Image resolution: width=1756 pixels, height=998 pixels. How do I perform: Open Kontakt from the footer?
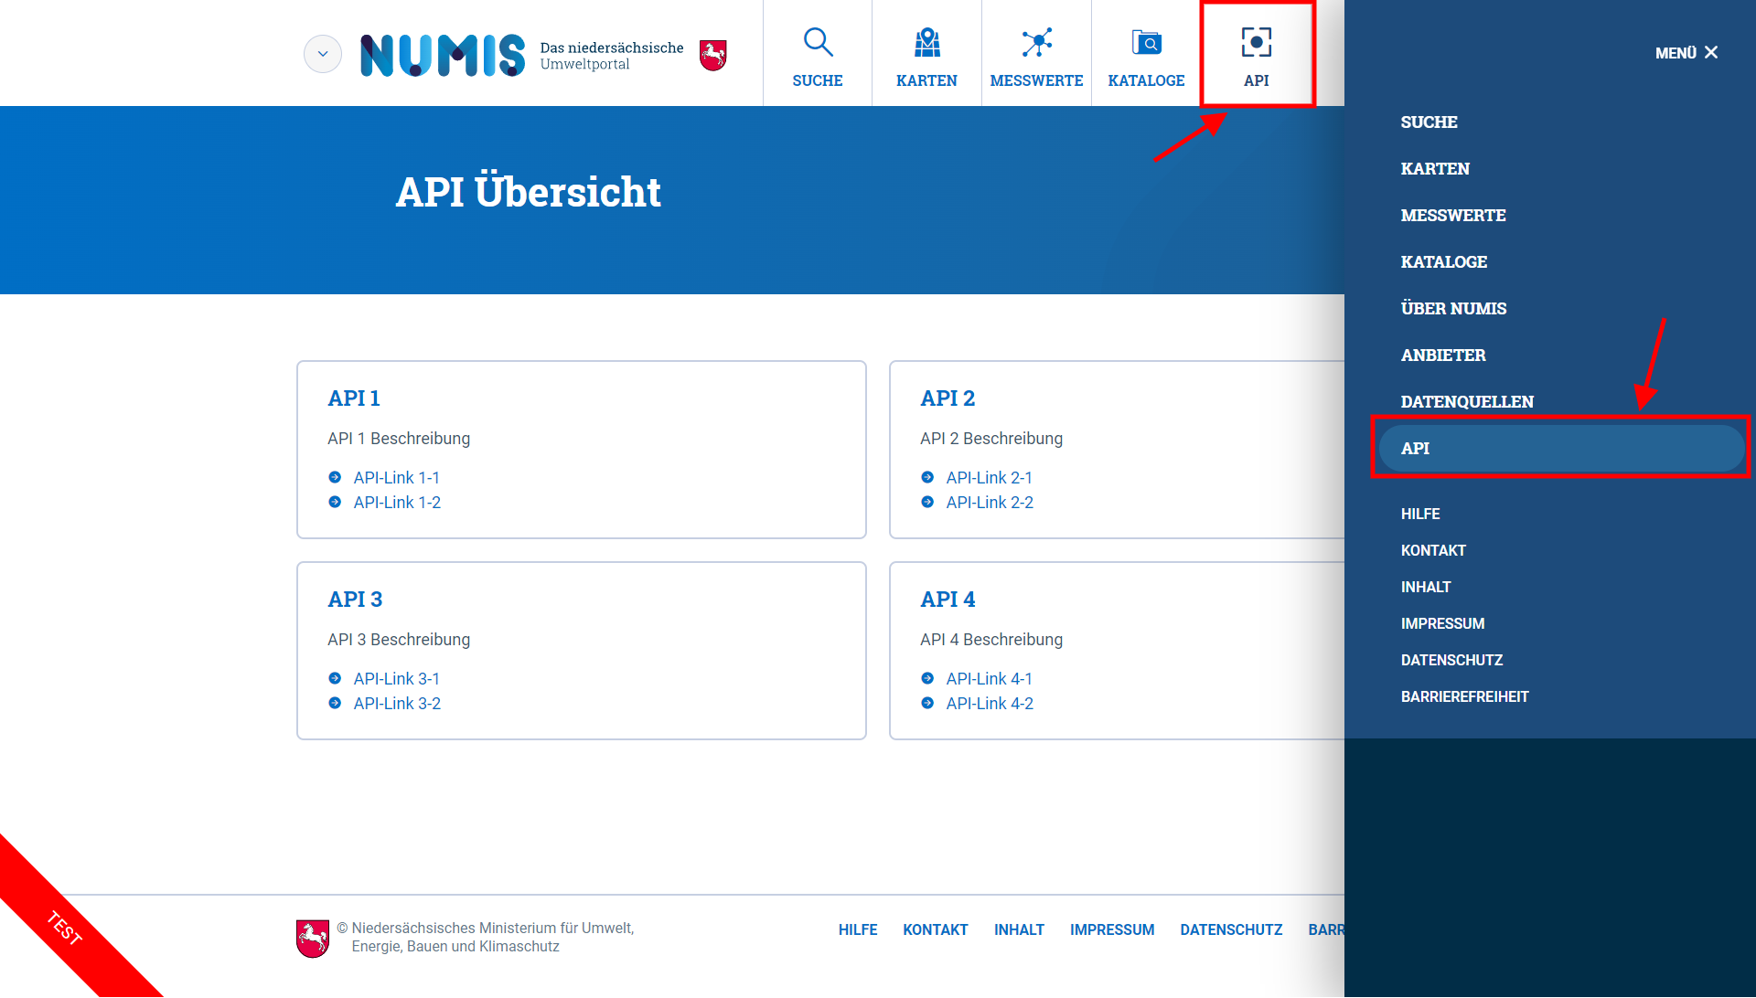935,929
